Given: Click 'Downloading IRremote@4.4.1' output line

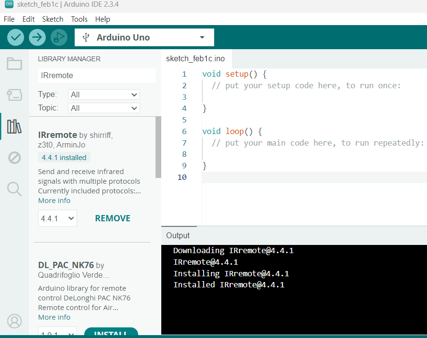Looking at the screenshot, I should [233, 250].
